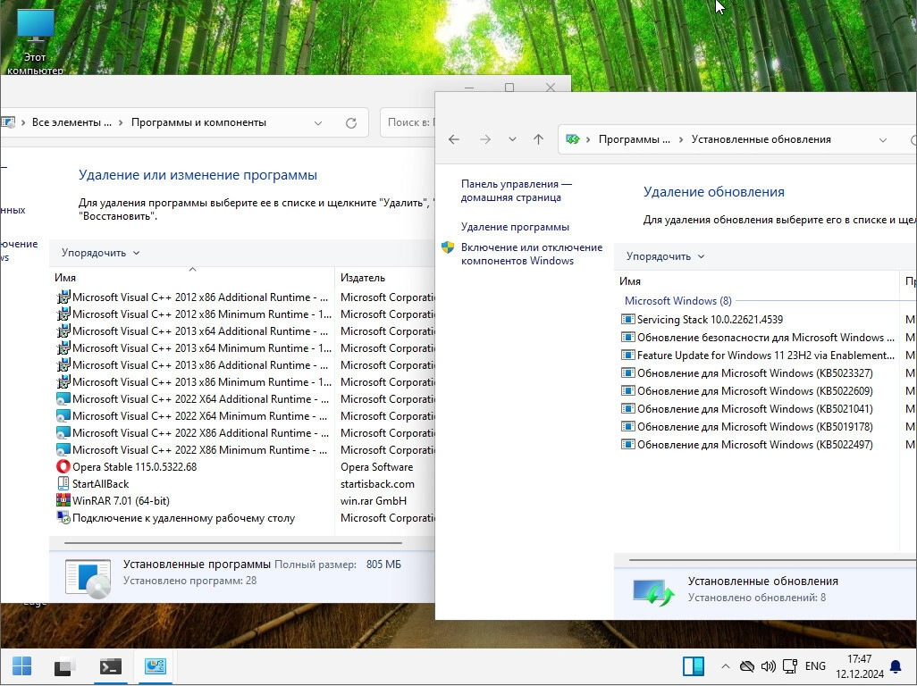Click the Удаление программы link
The width and height of the screenshot is (917, 686).
tap(515, 227)
